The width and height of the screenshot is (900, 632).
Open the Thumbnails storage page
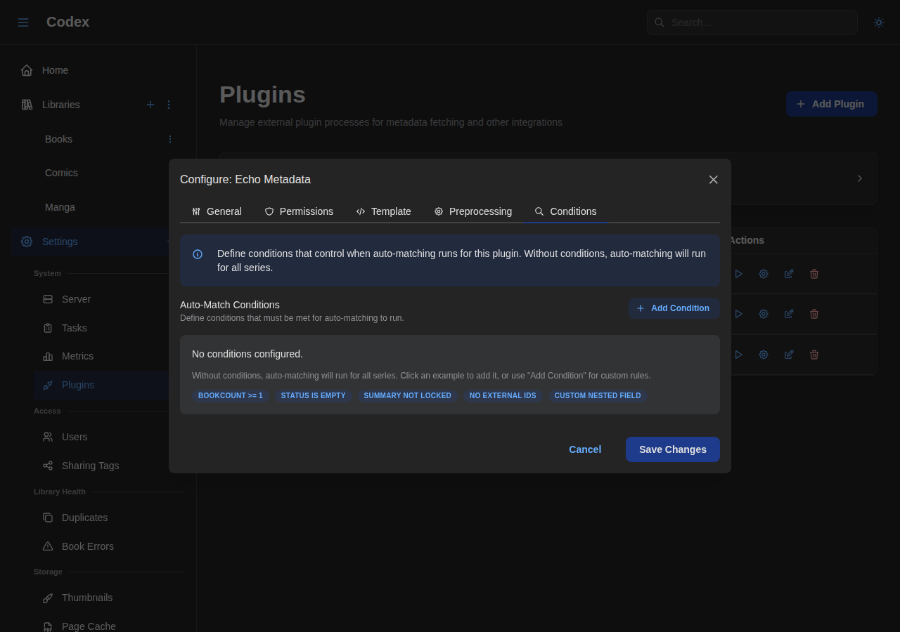[87, 598]
